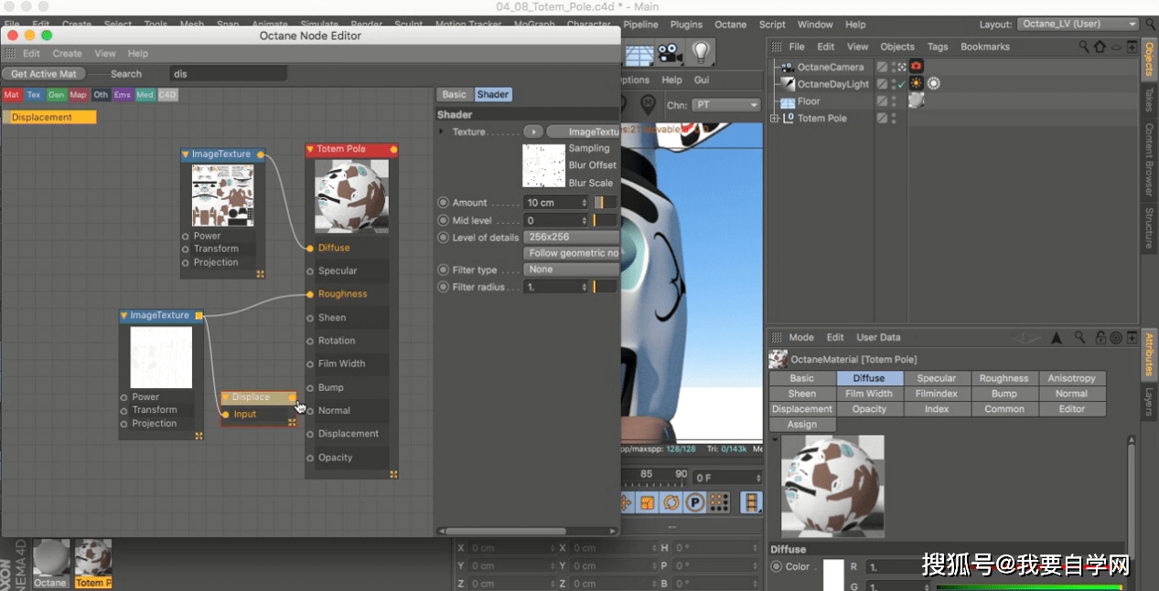Click the ImageTexture link button
The height and width of the screenshot is (591, 1159).
(x=583, y=132)
